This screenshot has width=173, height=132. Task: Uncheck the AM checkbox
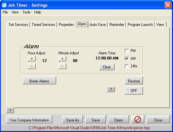[127, 58]
